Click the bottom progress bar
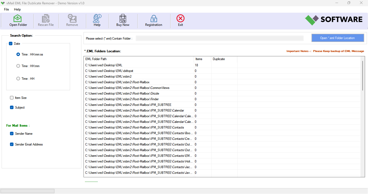Screen dimensions: 368x194 pyautogui.click(x=28, y=191)
